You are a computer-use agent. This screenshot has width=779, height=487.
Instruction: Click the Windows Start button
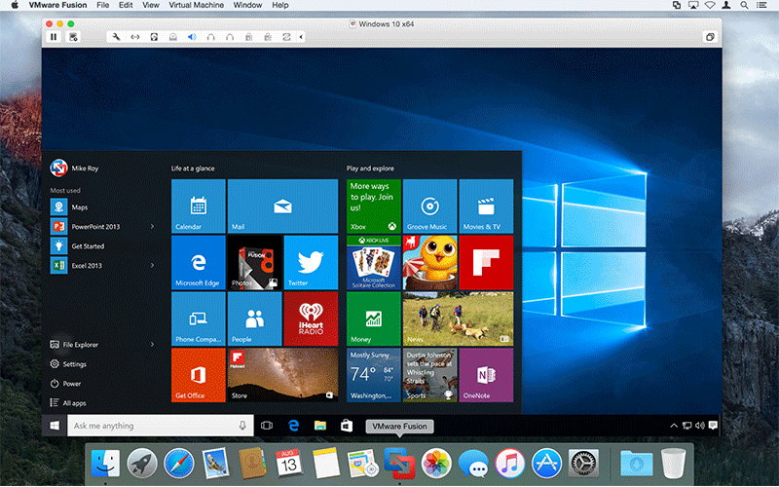coord(55,426)
